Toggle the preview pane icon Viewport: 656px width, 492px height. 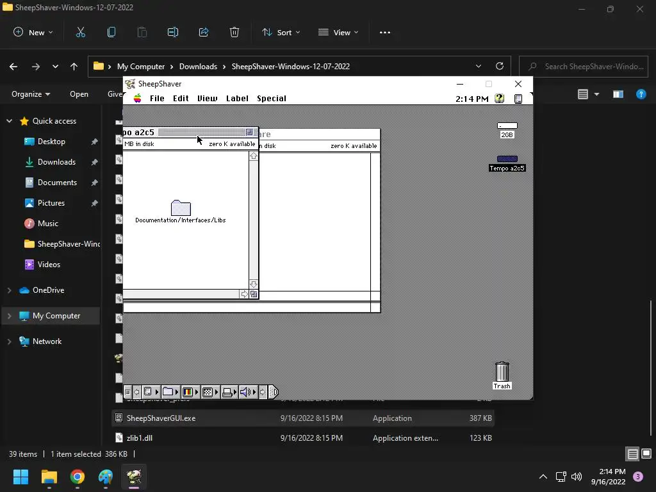(618, 94)
